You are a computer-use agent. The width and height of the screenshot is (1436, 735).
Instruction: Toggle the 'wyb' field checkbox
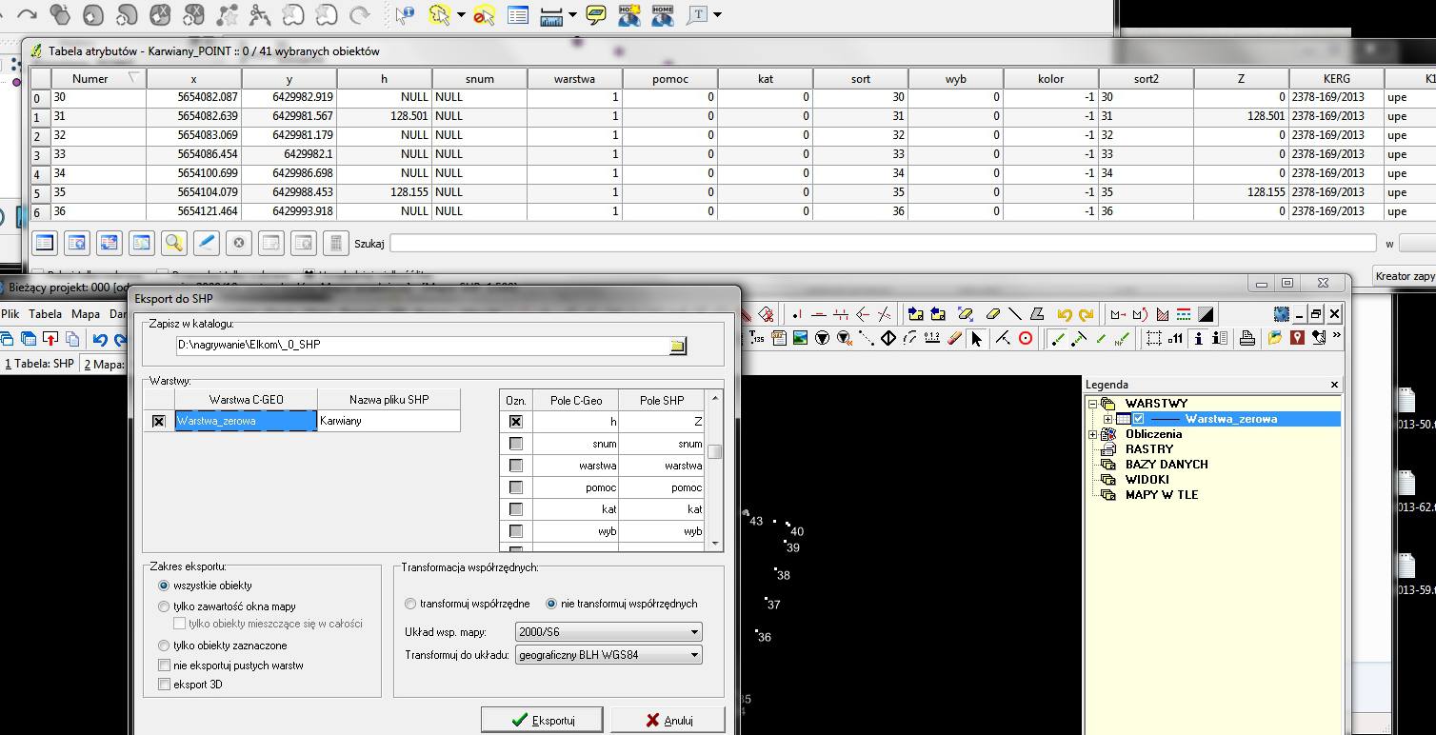(x=515, y=531)
